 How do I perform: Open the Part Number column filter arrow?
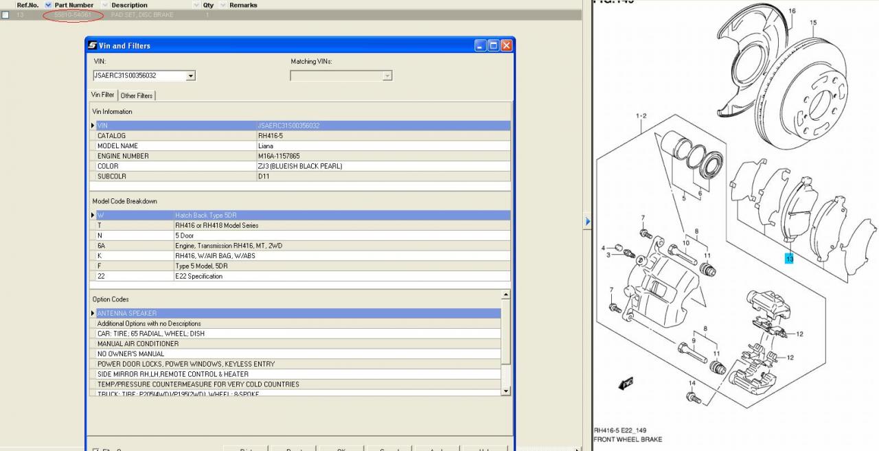(104, 5)
